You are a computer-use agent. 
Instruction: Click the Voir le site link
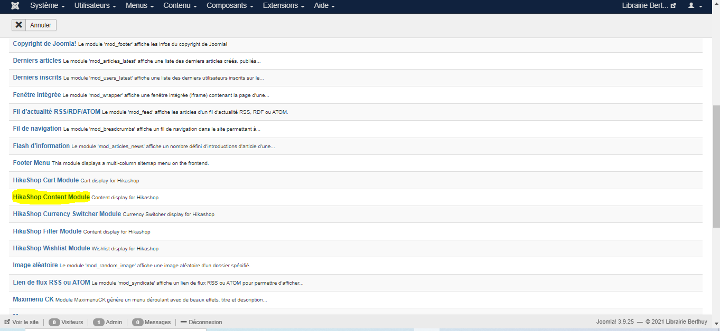pos(25,322)
